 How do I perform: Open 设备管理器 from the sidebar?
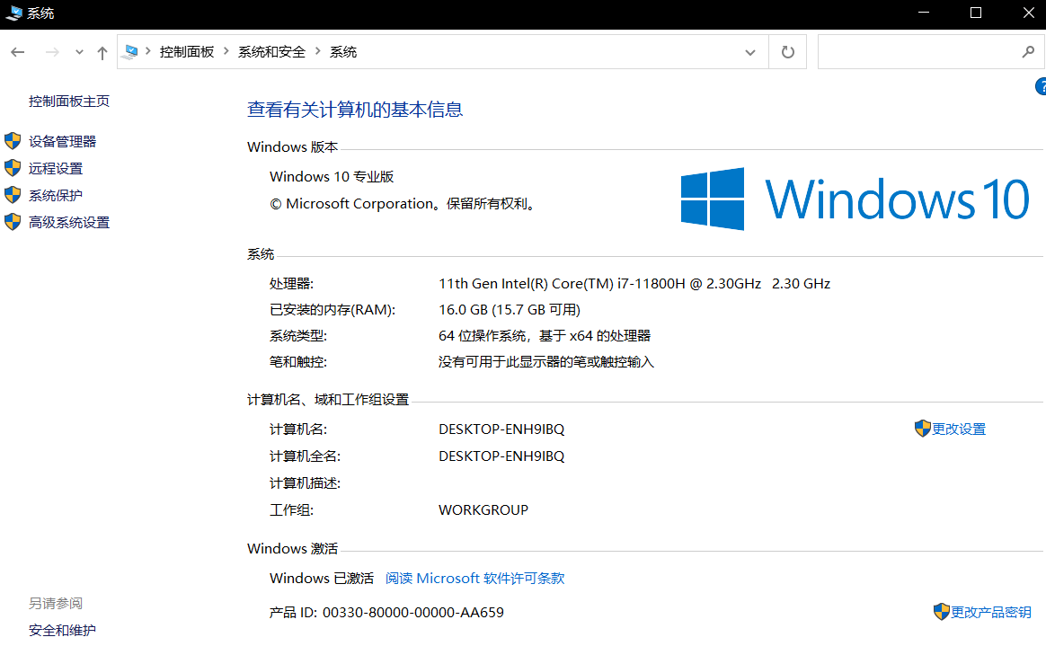[63, 141]
